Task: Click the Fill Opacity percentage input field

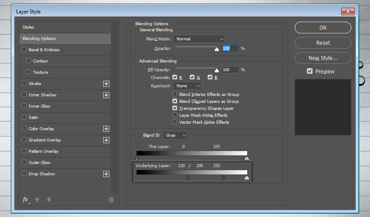Action: (230, 70)
